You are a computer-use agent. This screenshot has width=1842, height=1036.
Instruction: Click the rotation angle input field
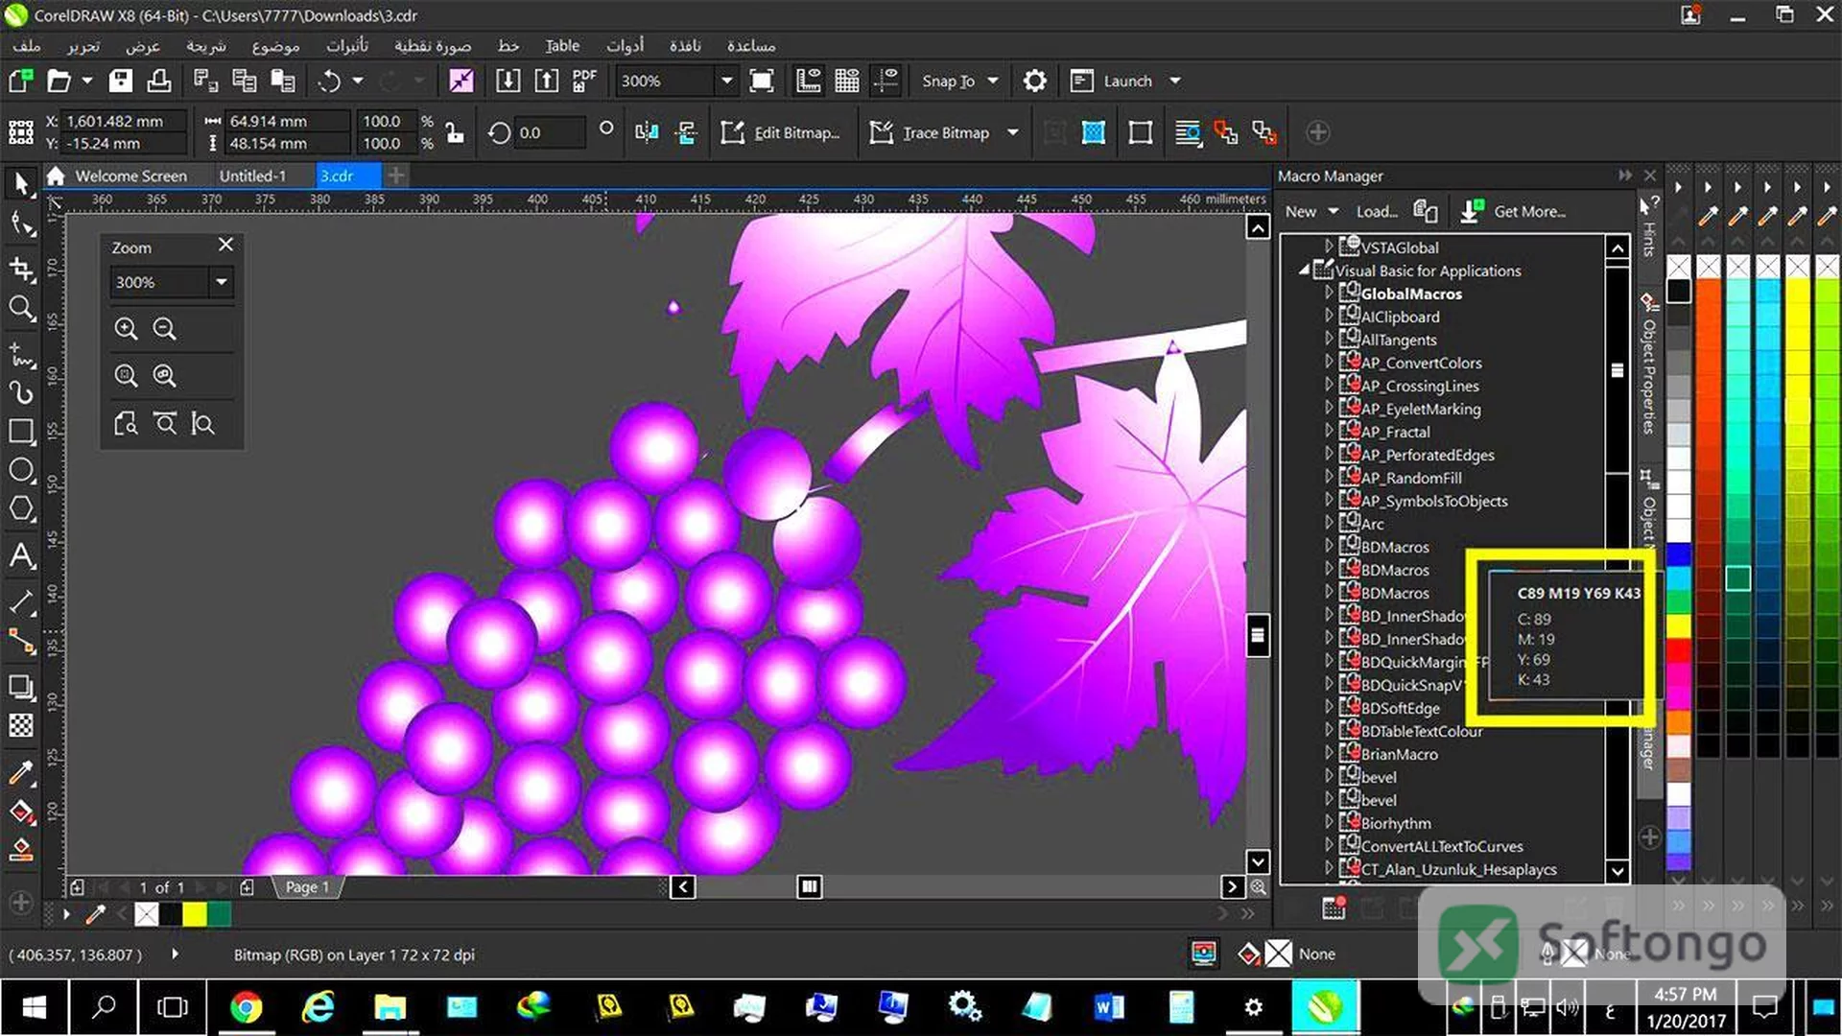[551, 133]
